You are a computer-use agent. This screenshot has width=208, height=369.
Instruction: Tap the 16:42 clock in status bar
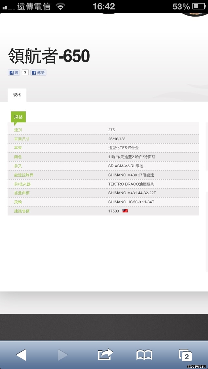[x=104, y=6]
